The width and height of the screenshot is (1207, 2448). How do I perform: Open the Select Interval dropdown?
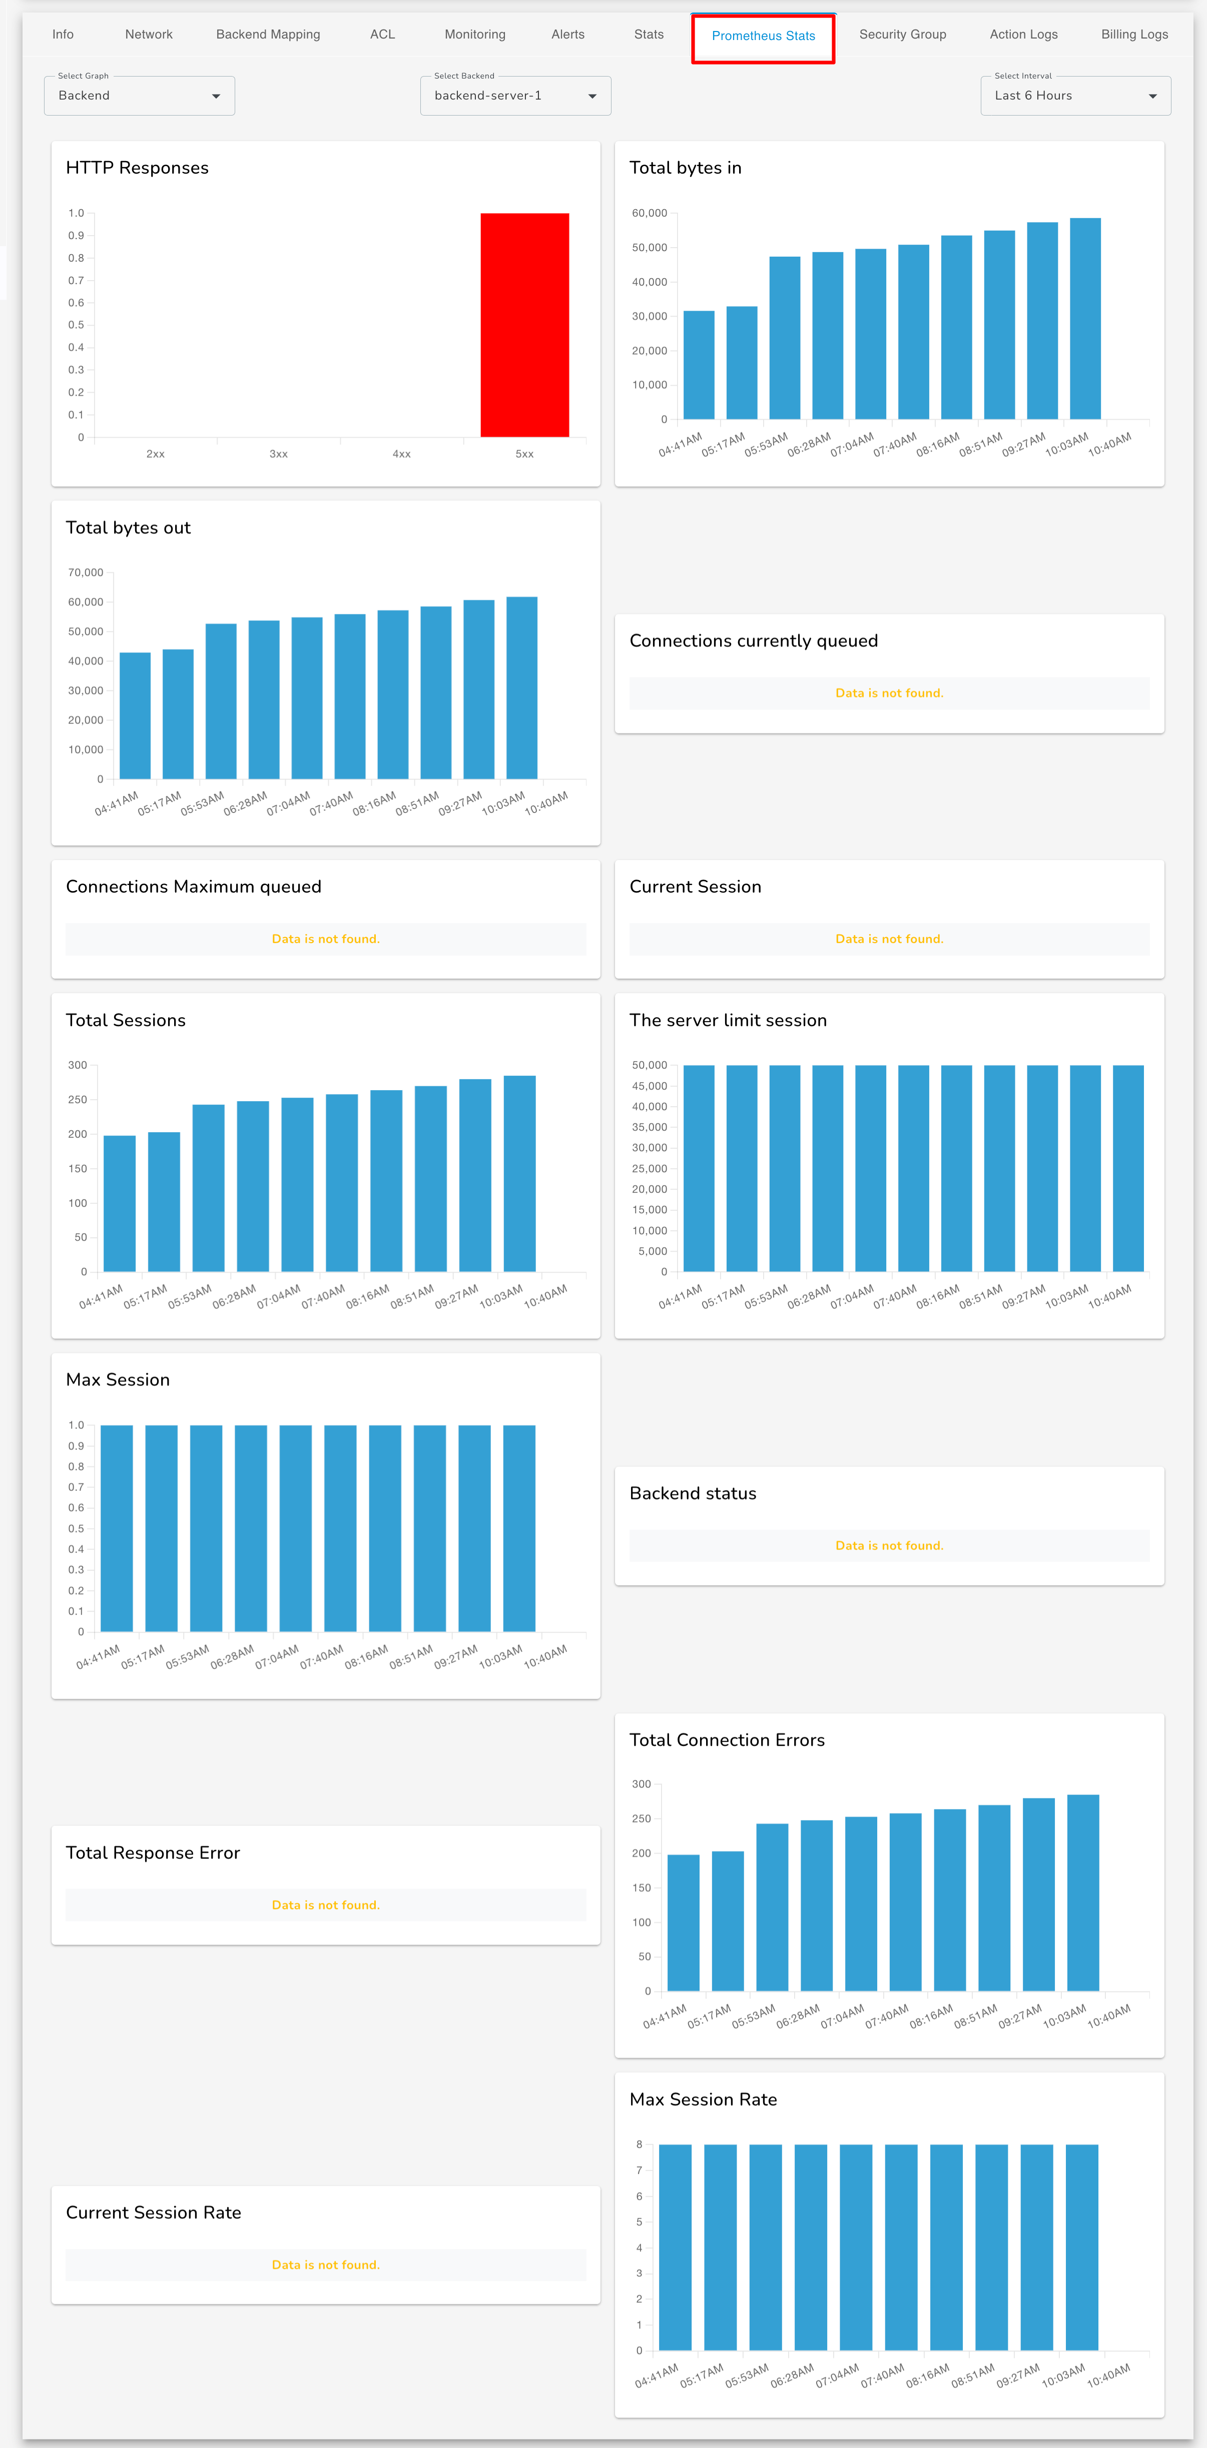[1075, 95]
